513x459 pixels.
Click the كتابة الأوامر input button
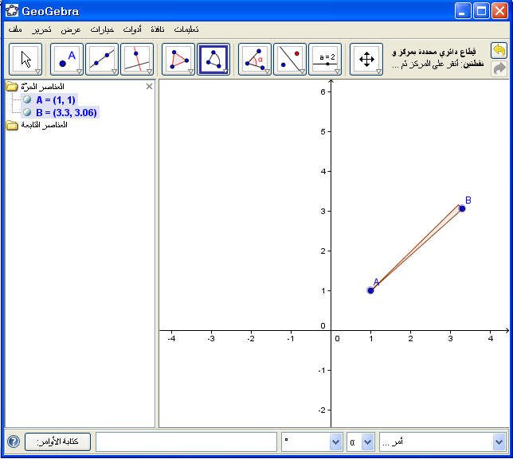57,441
